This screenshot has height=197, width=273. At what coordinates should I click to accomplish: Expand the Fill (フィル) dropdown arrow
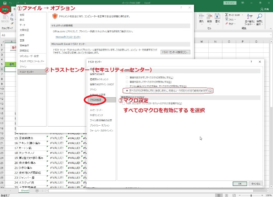click(x=235, y=19)
